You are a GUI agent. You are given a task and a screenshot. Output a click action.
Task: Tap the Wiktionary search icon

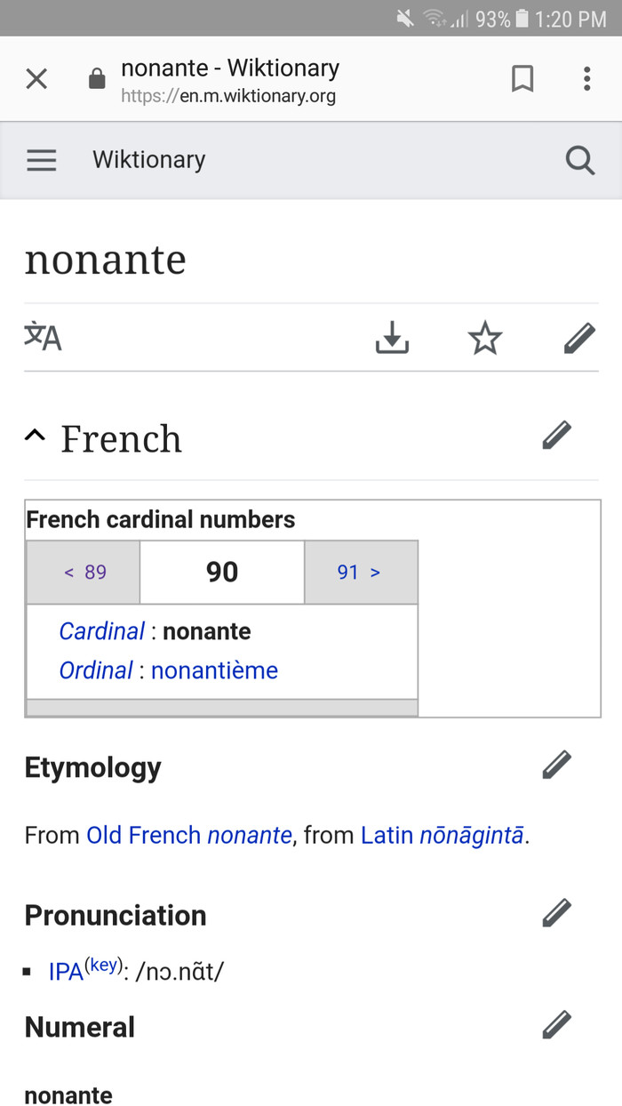point(580,160)
